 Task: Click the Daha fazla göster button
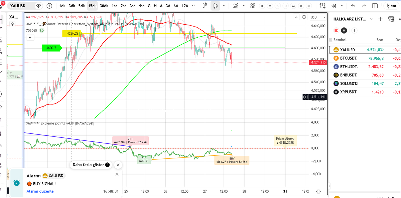point(91,165)
